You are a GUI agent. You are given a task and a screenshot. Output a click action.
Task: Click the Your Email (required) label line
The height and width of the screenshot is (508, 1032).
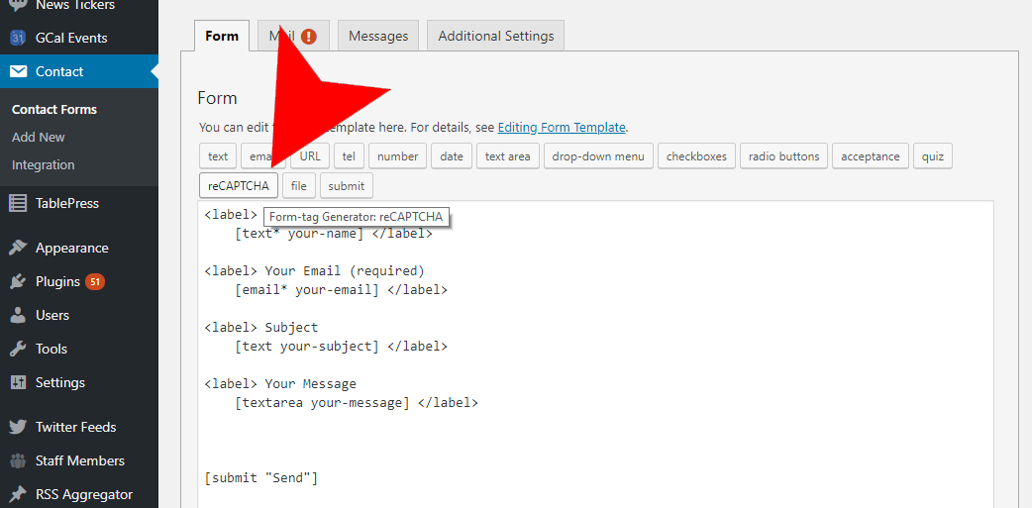[315, 270]
